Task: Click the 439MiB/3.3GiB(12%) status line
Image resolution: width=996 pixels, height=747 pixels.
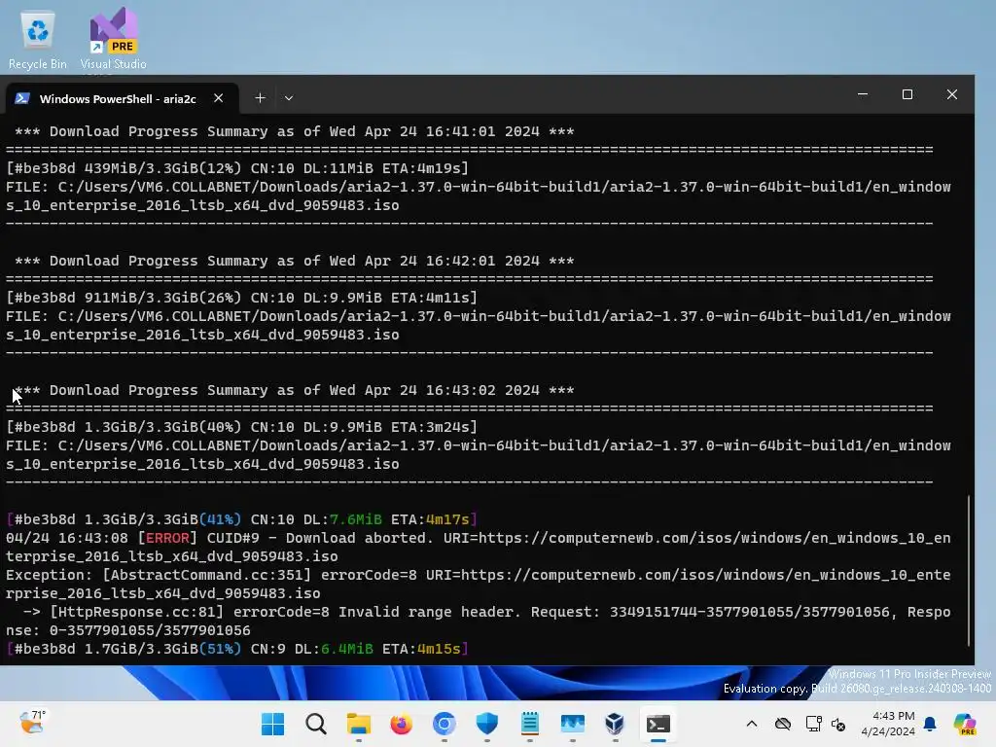Action: click(x=237, y=168)
